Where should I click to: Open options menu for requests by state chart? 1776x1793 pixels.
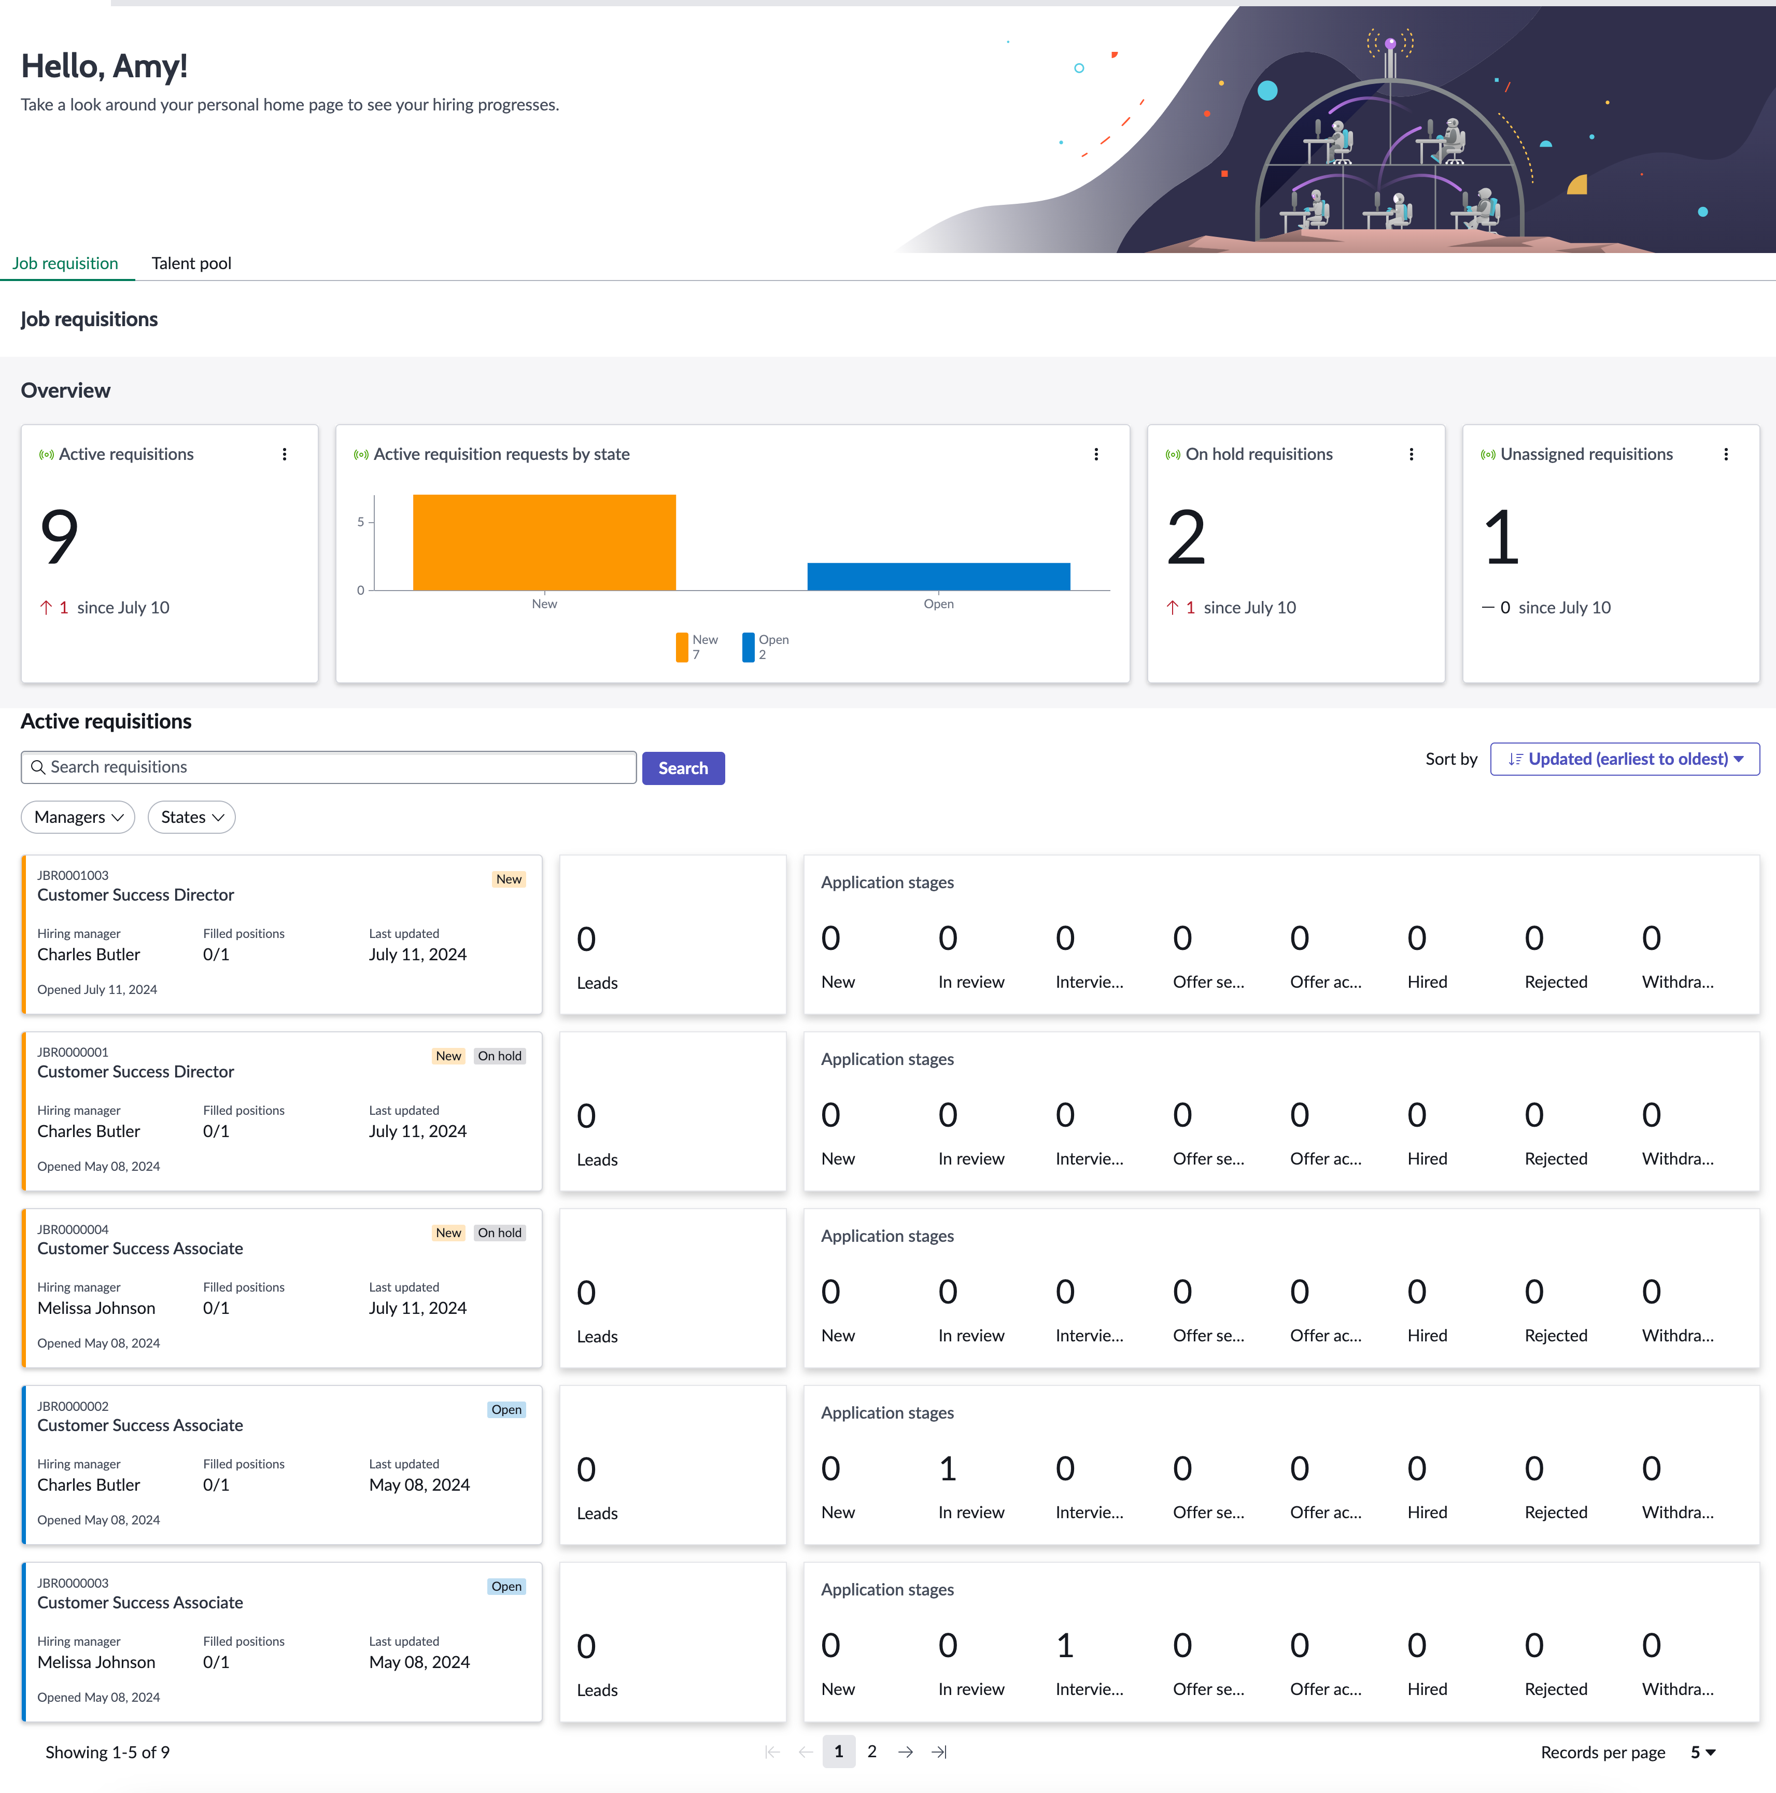(1096, 454)
